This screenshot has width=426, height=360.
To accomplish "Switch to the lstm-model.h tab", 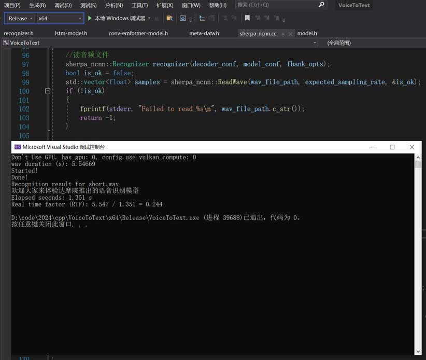I will (x=71, y=34).
